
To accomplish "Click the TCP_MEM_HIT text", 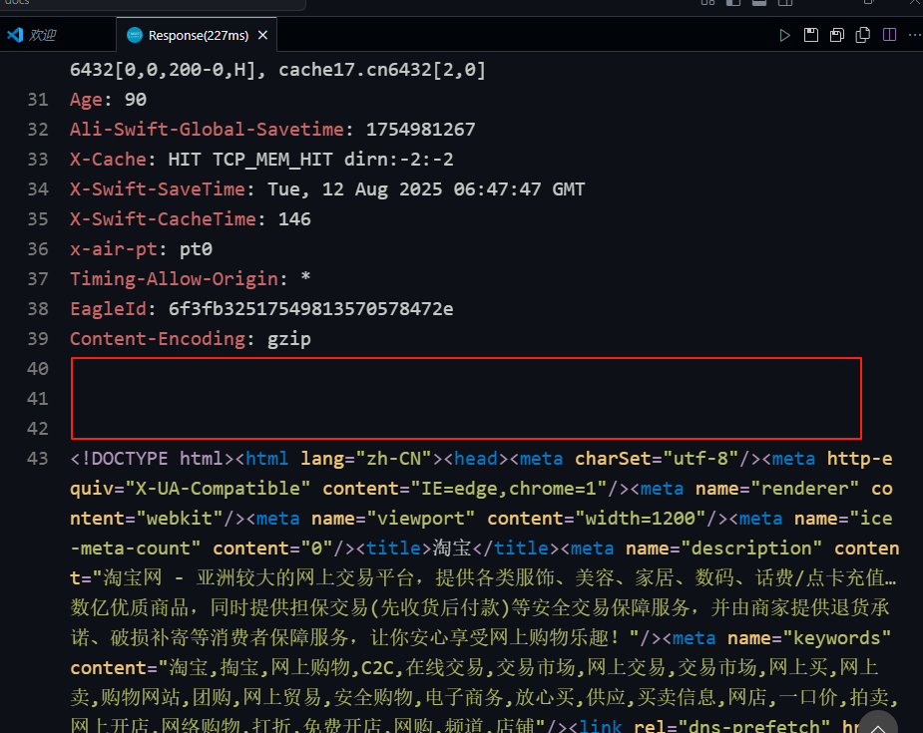I will click(272, 160).
